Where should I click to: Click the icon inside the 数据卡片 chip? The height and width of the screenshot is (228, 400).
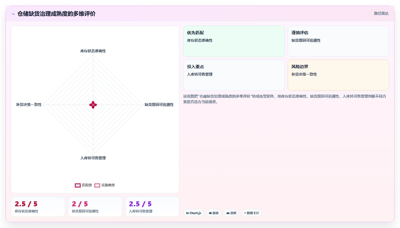click(x=245, y=213)
